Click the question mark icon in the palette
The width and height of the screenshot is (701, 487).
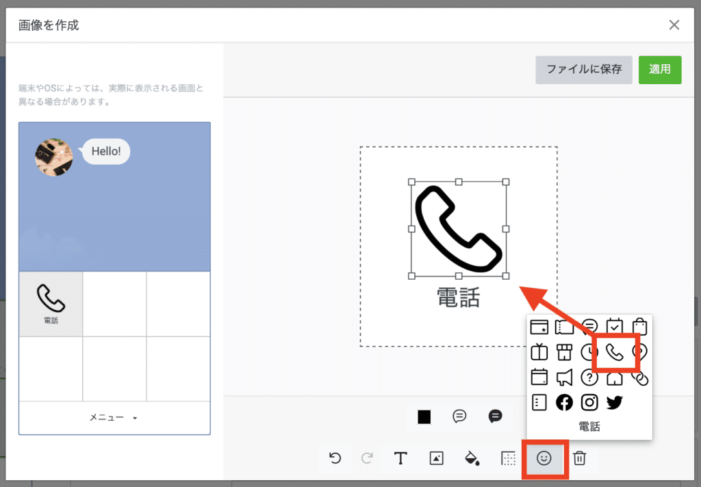point(589,378)
